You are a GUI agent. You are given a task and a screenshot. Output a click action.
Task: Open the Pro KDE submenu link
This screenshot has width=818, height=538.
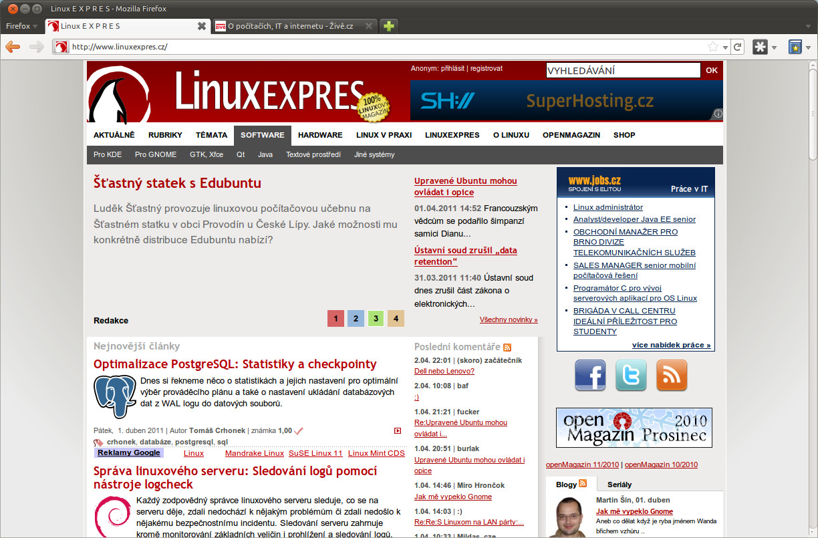point(108,154)
